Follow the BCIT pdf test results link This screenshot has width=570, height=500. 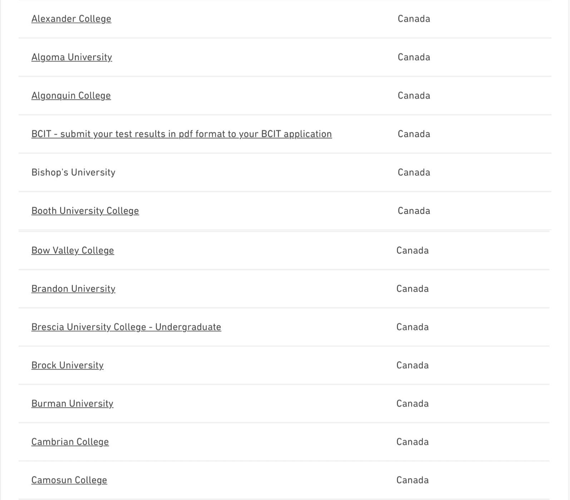pos(182,134)
